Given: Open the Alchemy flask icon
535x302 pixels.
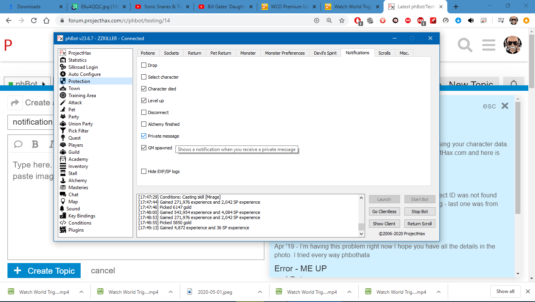Looking at the screenshot, I should [63, 180].
